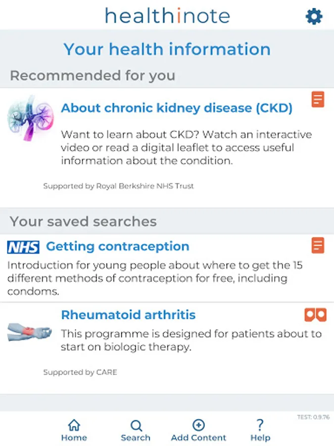Select the Home tab label

click(x=74, y=438)
